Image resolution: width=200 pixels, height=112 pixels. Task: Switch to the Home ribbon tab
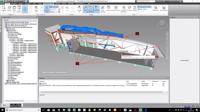(7, 3)
